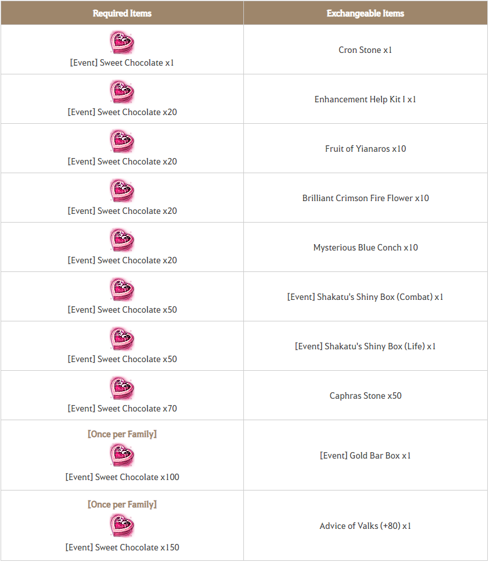Click the Exchangeable Items column header
Viewport: 489px width, 562px height.
coord(365,13)
